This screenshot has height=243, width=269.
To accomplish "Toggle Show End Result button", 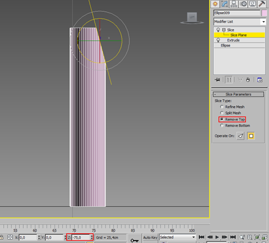I will click(229, 80).
